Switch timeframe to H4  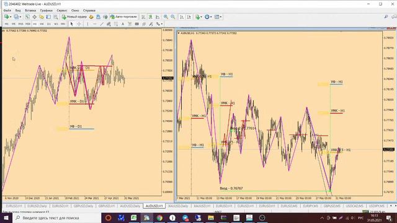(42, 24)
